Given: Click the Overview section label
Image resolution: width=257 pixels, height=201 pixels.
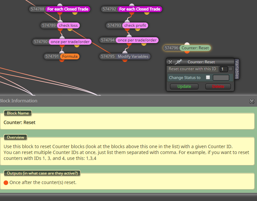Looking at the screenshot, I should point(16,137).
